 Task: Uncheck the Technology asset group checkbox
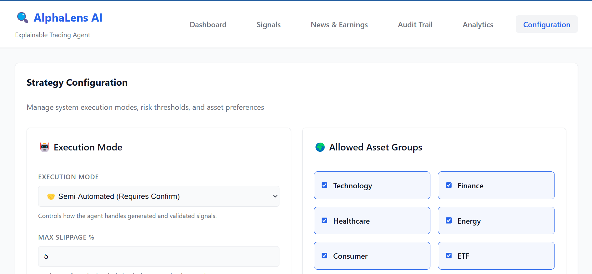(x=324, y=185)
